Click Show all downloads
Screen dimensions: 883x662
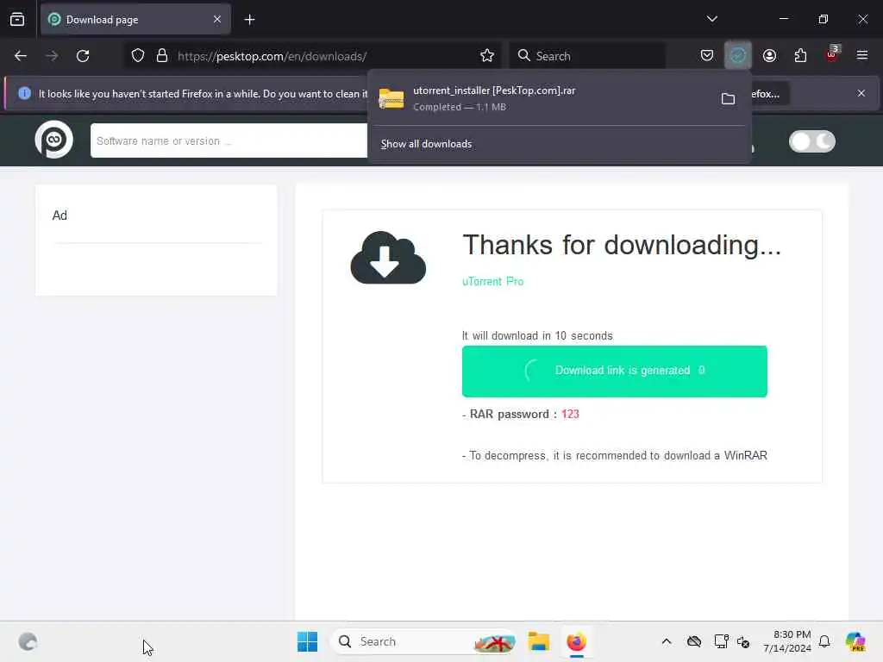point(426,144)
